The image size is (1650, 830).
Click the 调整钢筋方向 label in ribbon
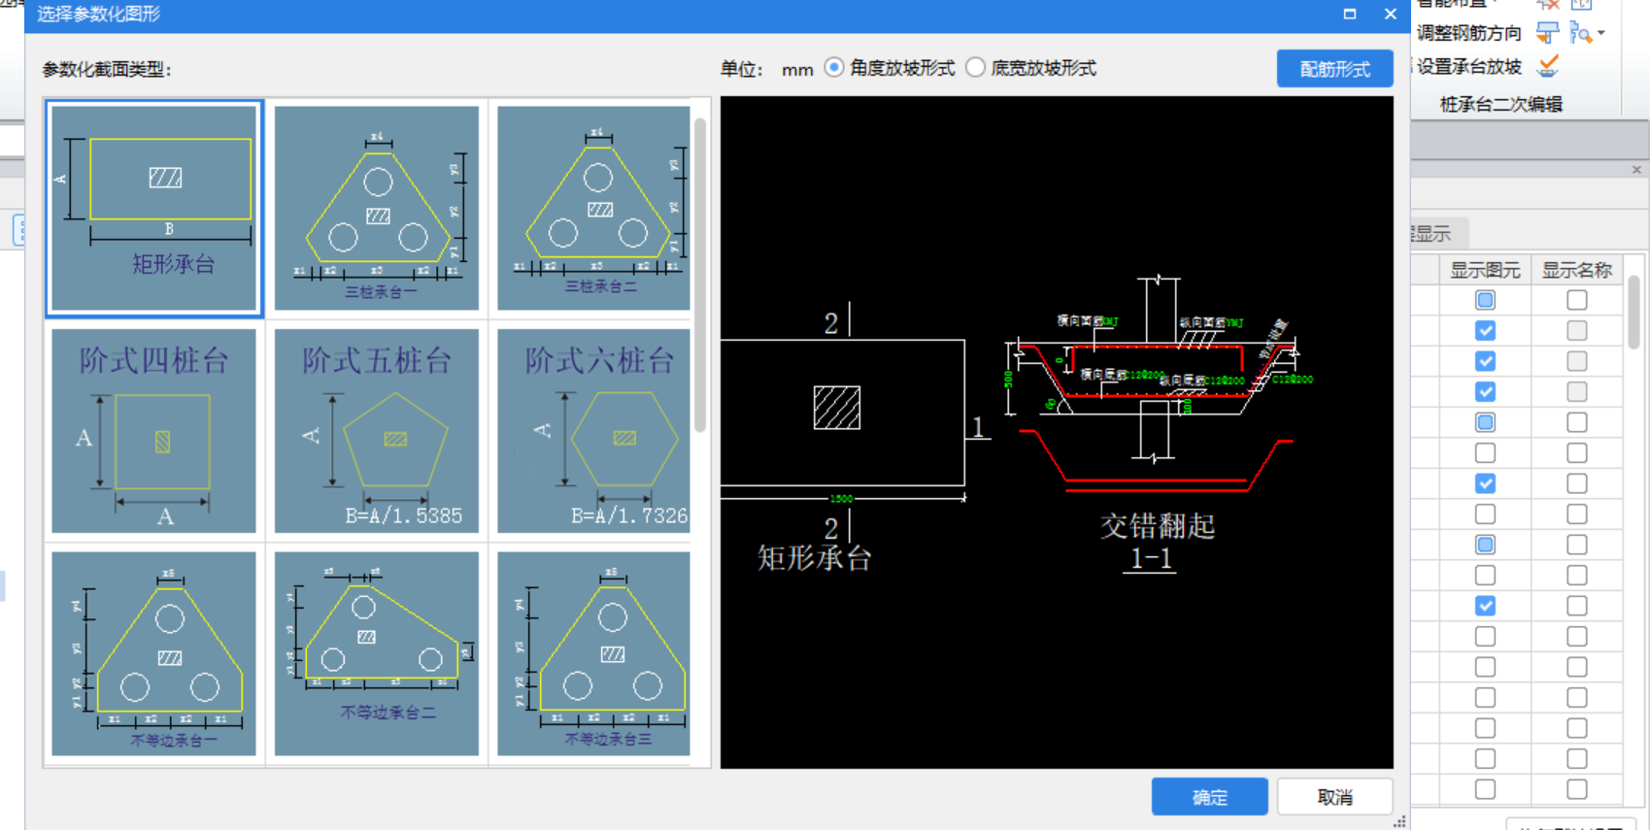point(1468,33)
